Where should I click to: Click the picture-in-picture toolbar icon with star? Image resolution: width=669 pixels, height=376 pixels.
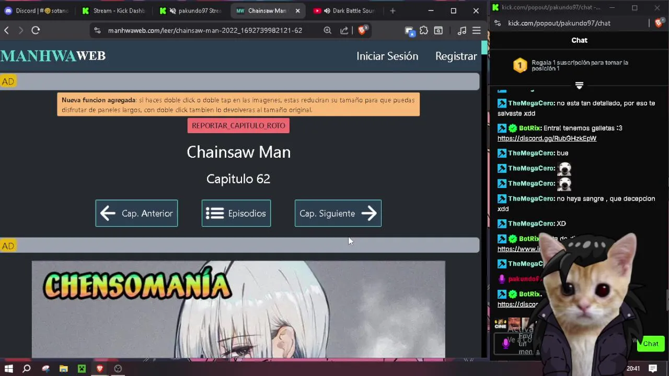[x=410, y=31]
